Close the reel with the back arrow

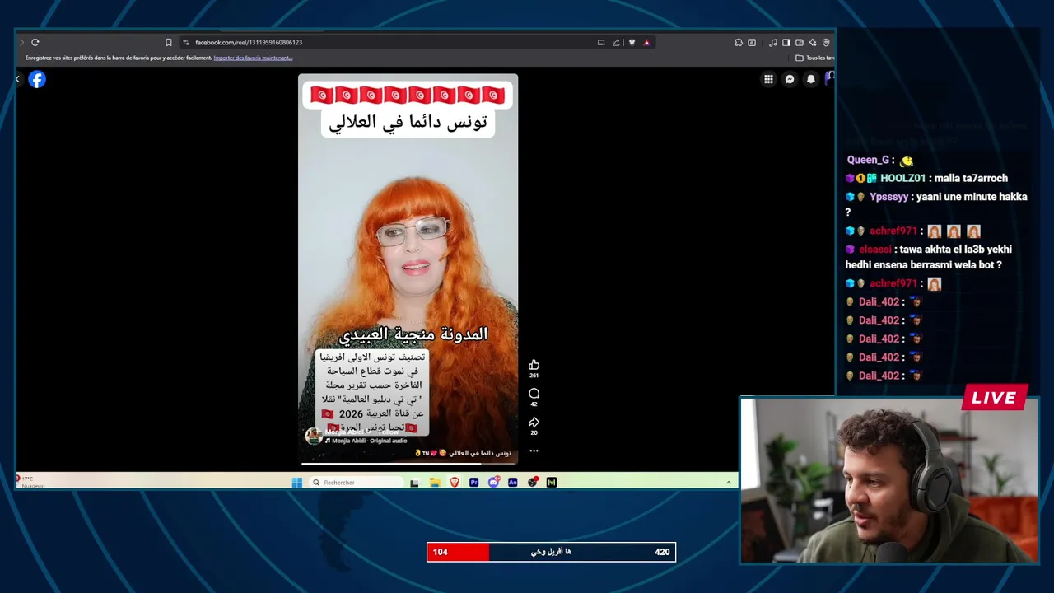[18, 79]
